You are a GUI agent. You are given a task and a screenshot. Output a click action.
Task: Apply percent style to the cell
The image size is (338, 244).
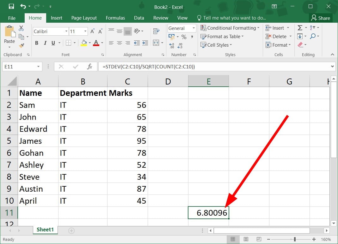pyautogui.click(x=184, y=37)
